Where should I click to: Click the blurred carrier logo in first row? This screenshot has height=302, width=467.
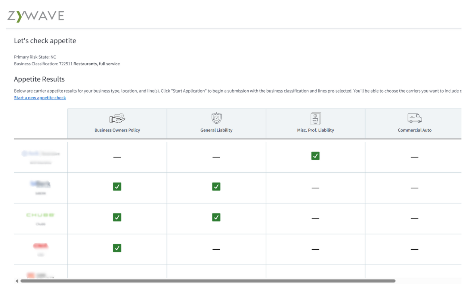[x=40, y=153]
